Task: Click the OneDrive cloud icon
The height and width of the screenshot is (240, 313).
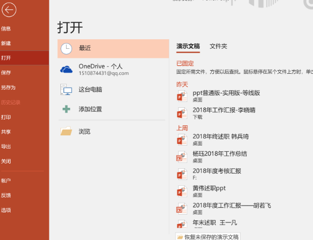Action: pos(66,70)
